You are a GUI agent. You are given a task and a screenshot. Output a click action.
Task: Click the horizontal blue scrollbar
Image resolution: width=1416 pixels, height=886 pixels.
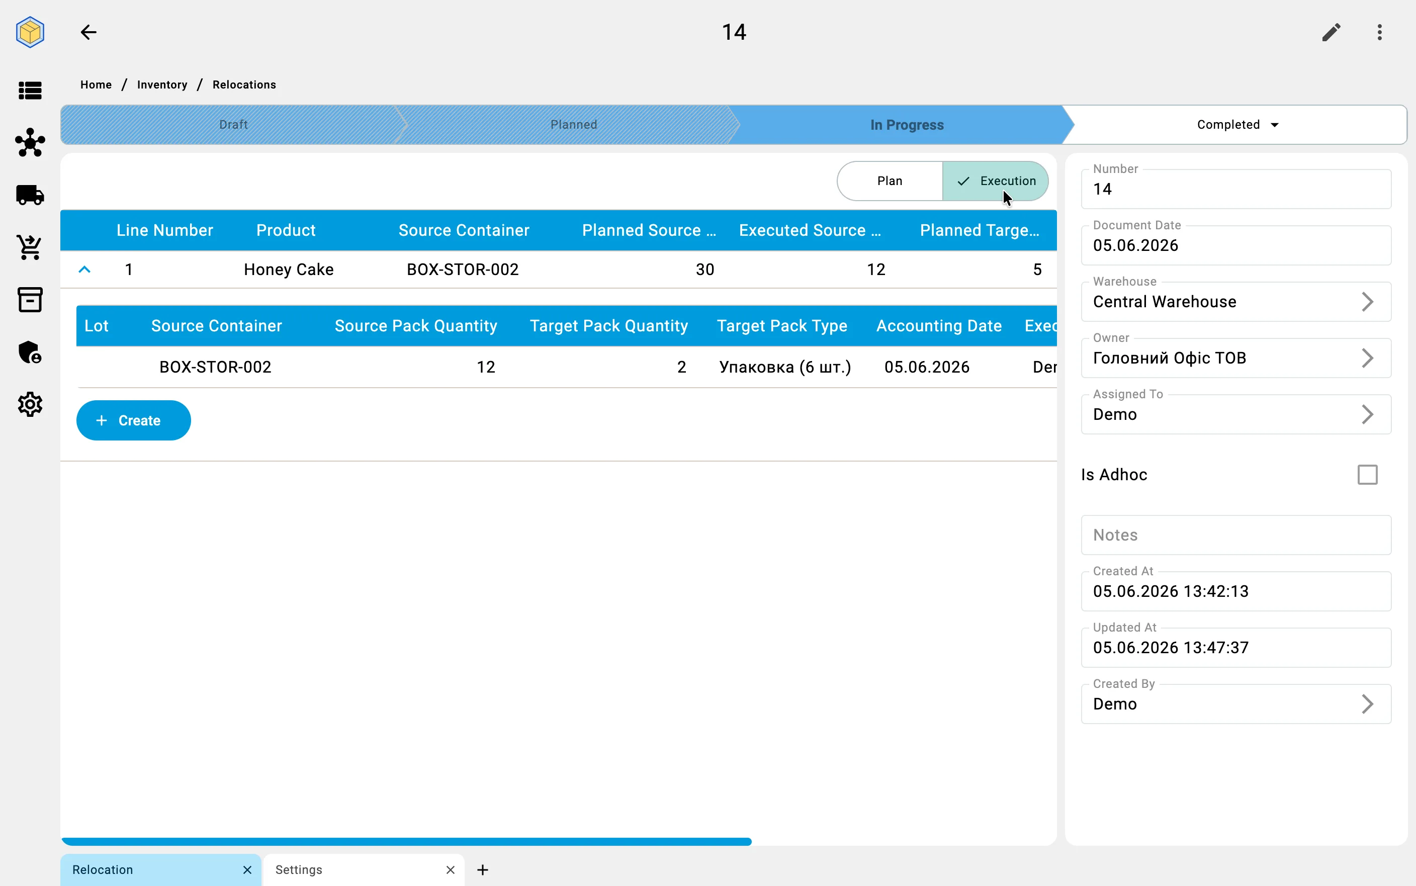pos(406,841)
